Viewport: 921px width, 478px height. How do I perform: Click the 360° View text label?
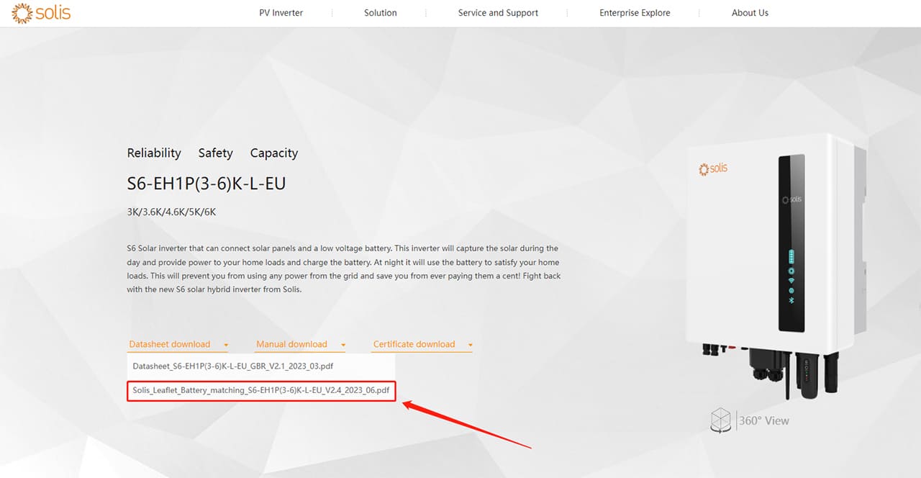tap(766, 420)
